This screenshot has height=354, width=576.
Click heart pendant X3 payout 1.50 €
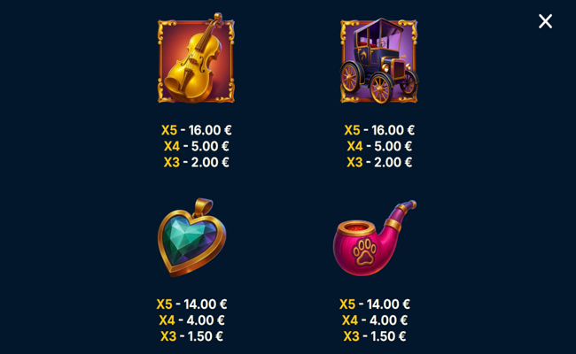(x=191, y=336)
